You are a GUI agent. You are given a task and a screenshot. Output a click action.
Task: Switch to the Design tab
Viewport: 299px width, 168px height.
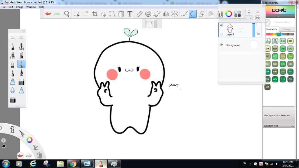(x=287, y=29)
